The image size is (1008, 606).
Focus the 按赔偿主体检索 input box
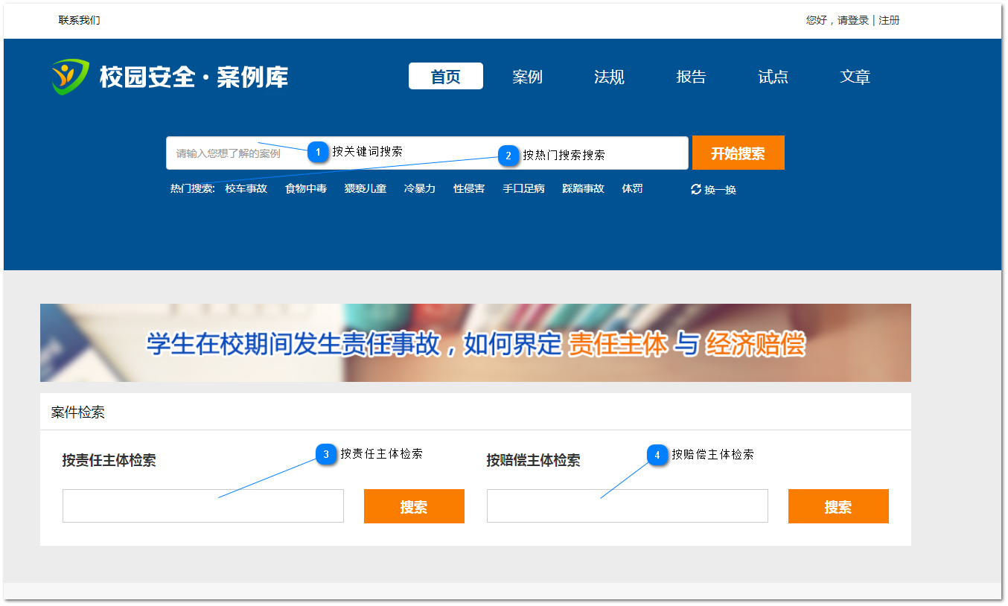pyautogui.click(x=627, y=506)
